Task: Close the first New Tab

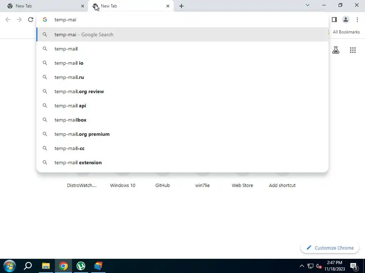Action: (x=82, y=6)
